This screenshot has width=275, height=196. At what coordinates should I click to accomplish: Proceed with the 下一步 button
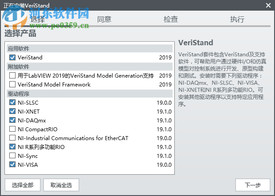click(253, 185)
